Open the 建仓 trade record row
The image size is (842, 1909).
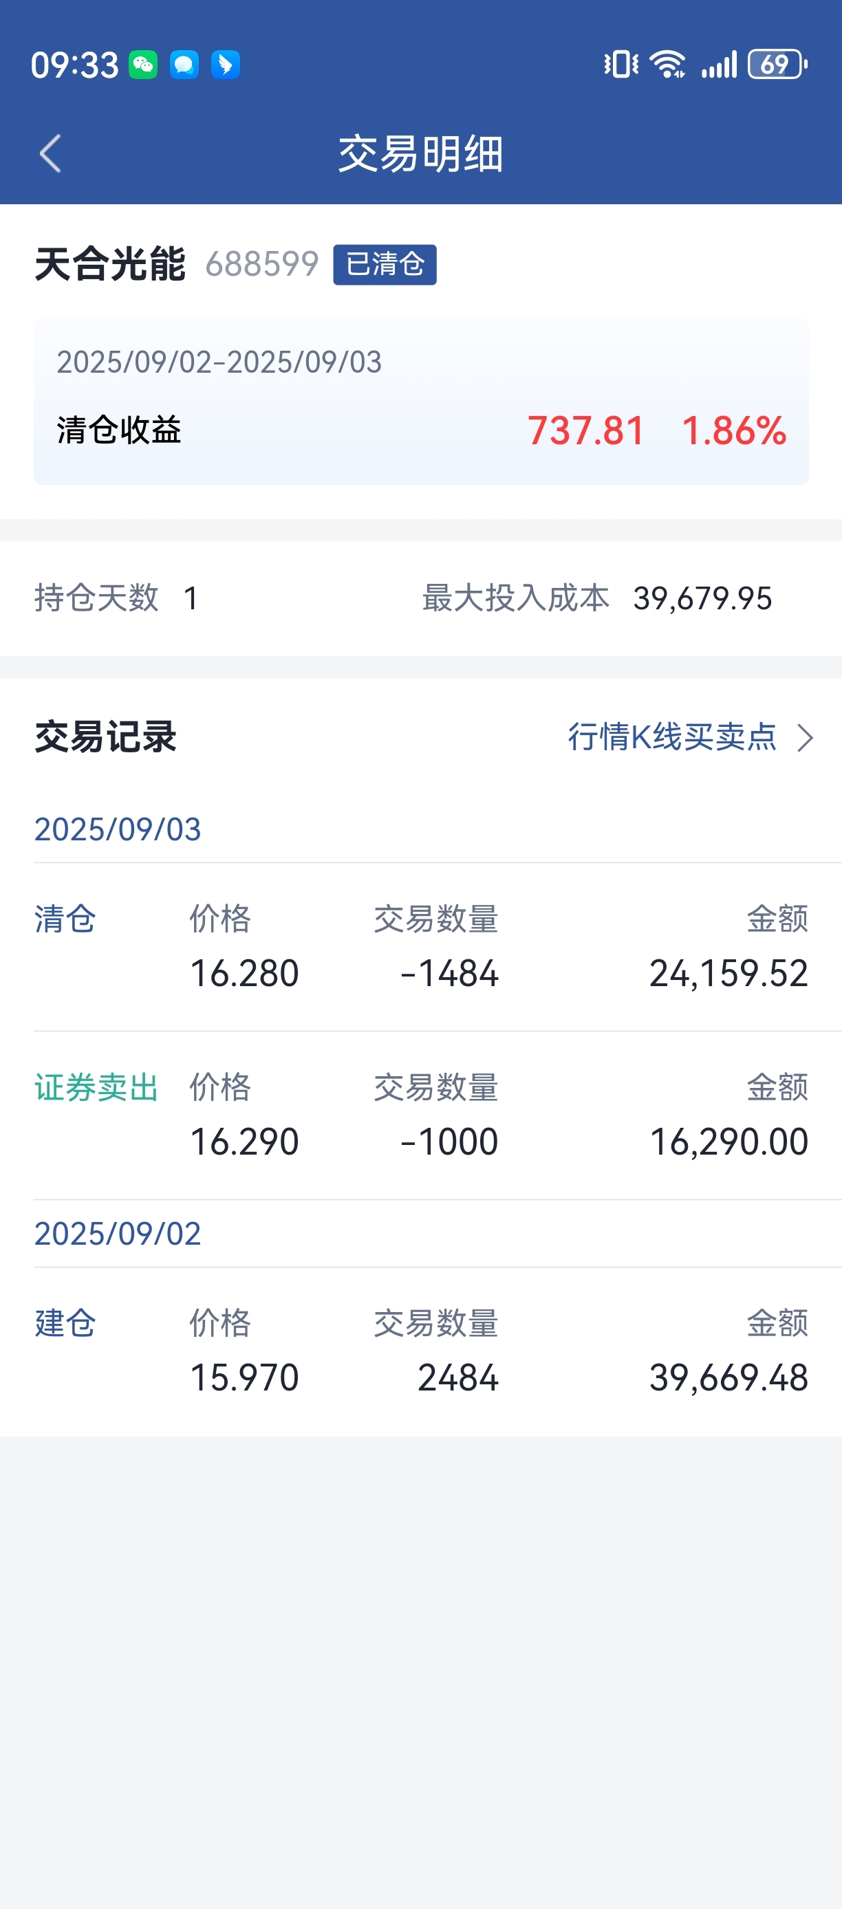coord(421,1351)
